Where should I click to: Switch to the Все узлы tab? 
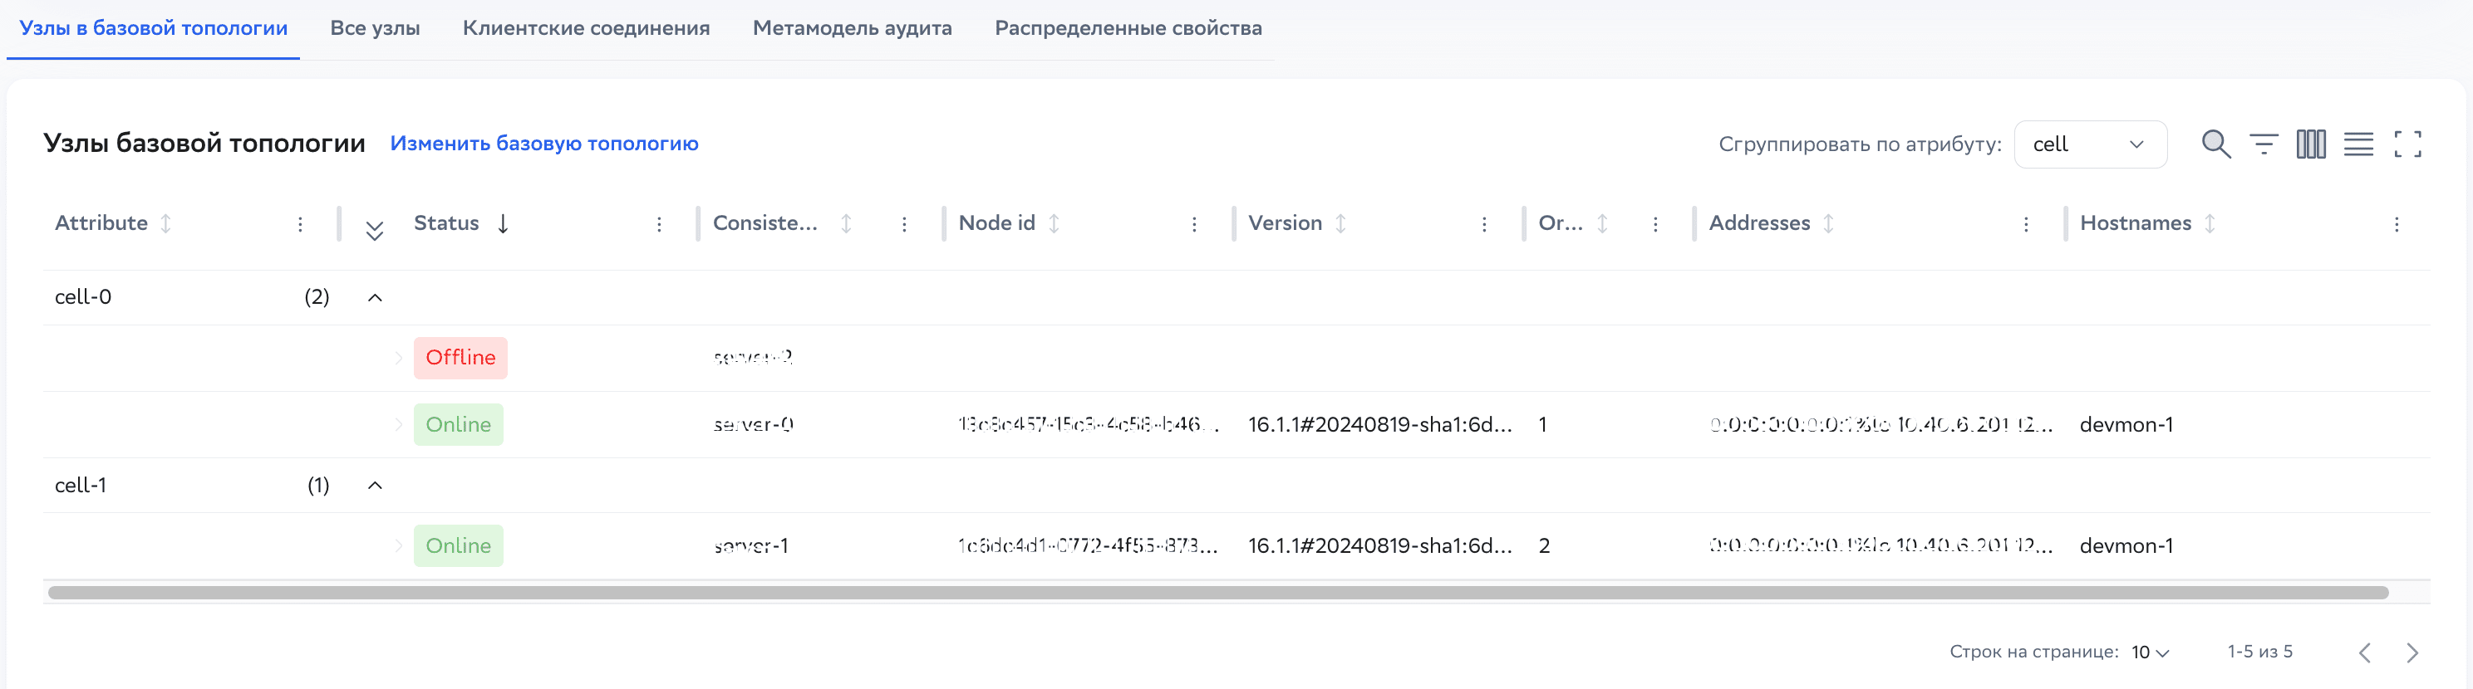click(375, 28)
